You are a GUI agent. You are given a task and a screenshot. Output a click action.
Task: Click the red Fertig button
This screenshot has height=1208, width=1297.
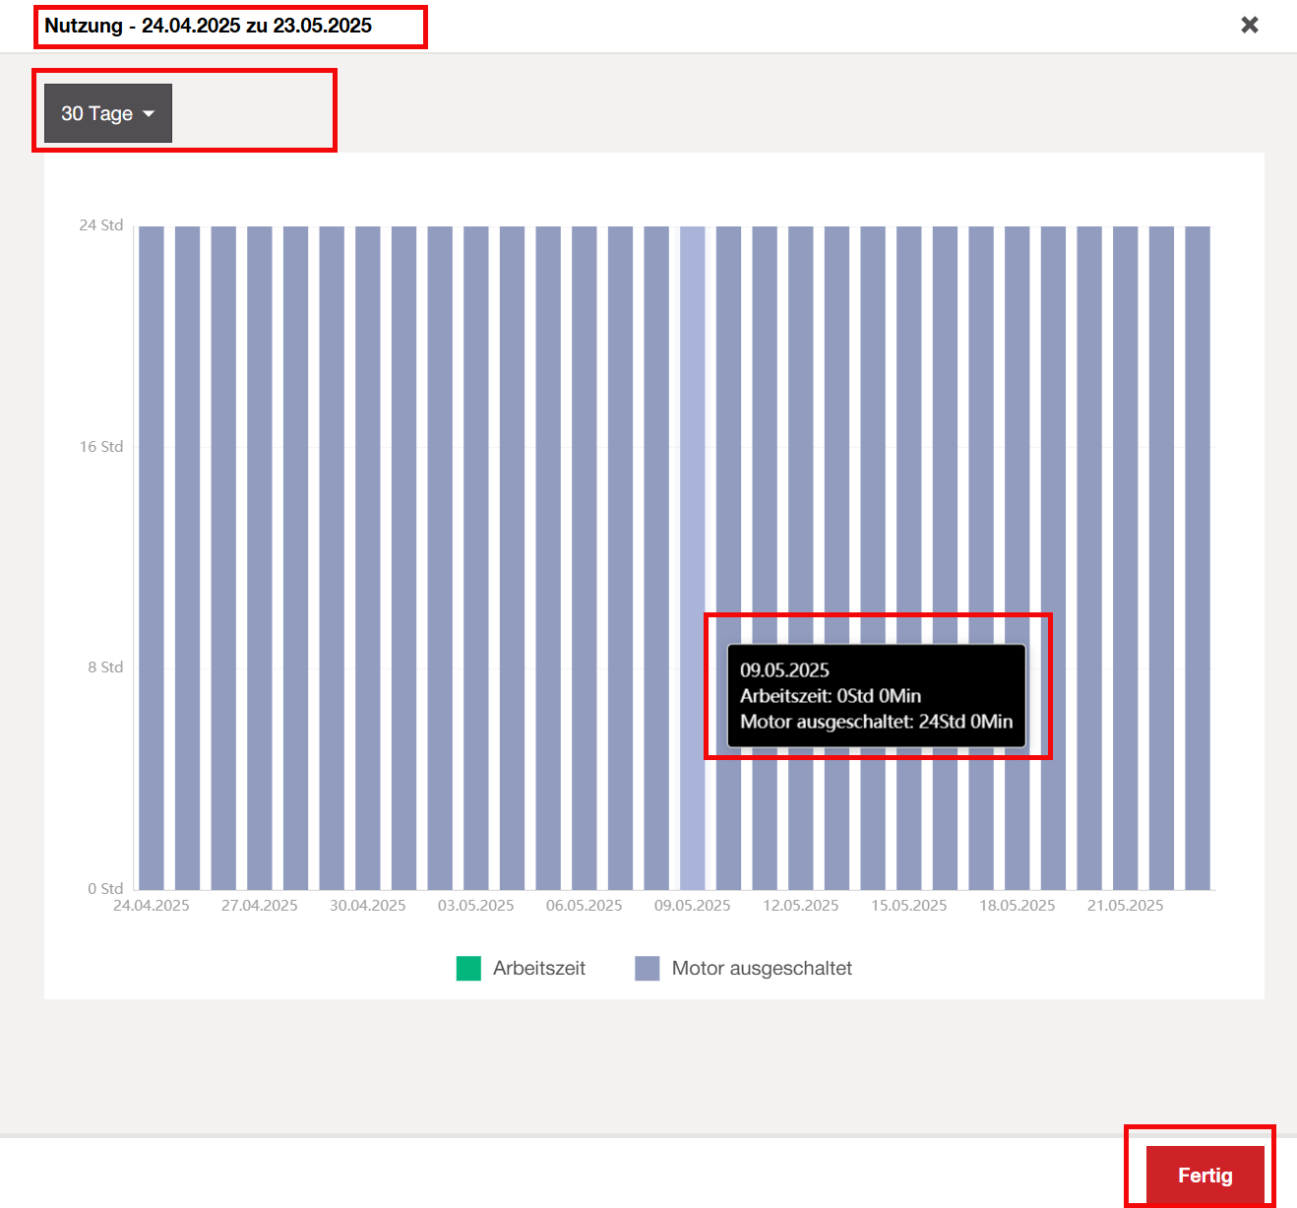(x=1204, y=1175)
